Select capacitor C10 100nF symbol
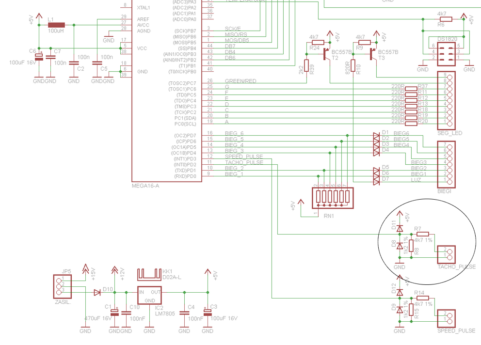 click(x=126, y=313)
